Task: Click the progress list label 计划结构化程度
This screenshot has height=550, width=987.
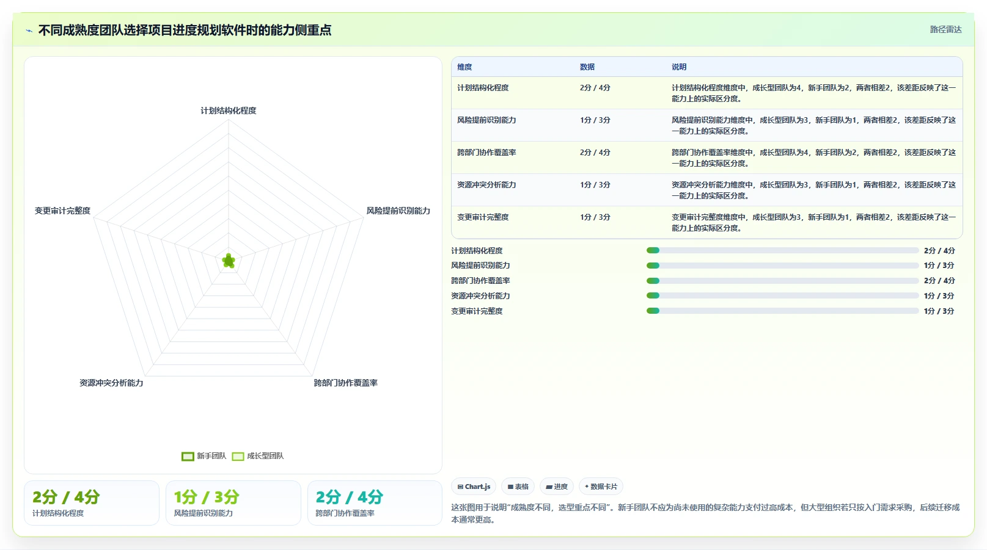Action: click(x=477, y=251)
